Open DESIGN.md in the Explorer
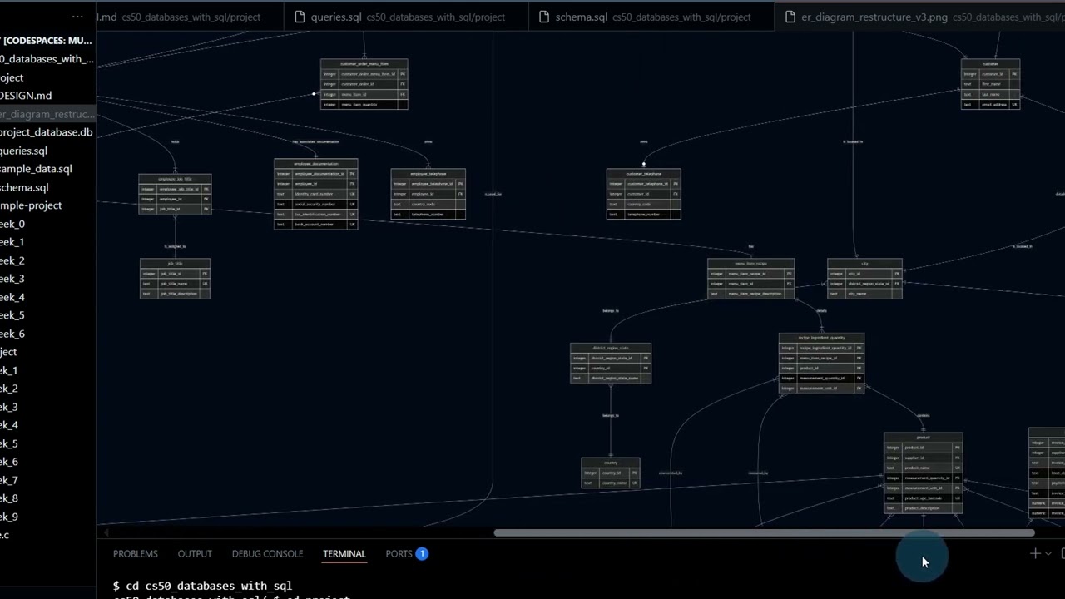Viewport: 1065px width, 599px height. [x=47, y=96]
